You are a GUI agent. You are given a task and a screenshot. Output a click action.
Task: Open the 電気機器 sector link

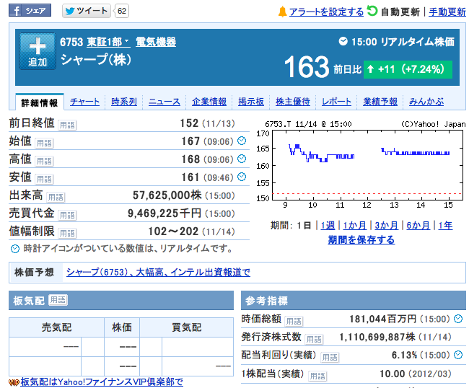(x=156, y=42)
